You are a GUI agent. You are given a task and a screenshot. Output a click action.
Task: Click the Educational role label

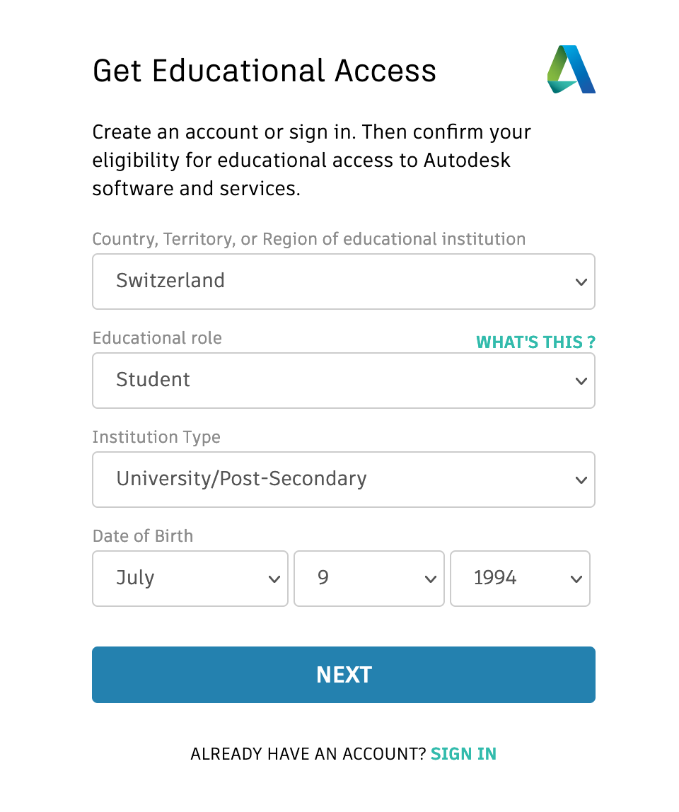(x=157, y=338)
